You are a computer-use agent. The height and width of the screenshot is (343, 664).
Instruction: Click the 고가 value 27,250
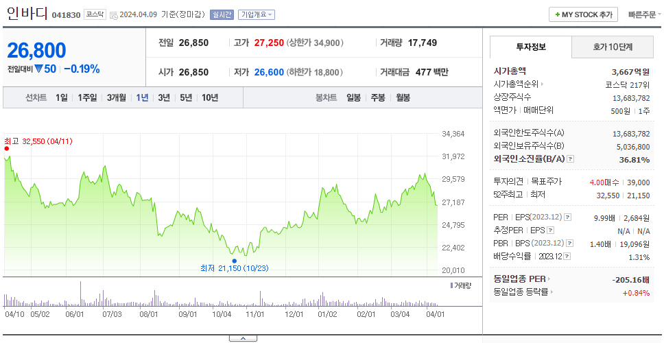269,43
